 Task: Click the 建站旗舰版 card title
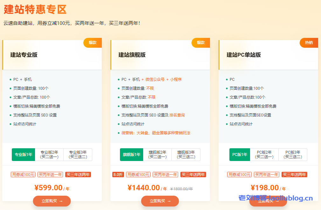coord(132,55)
